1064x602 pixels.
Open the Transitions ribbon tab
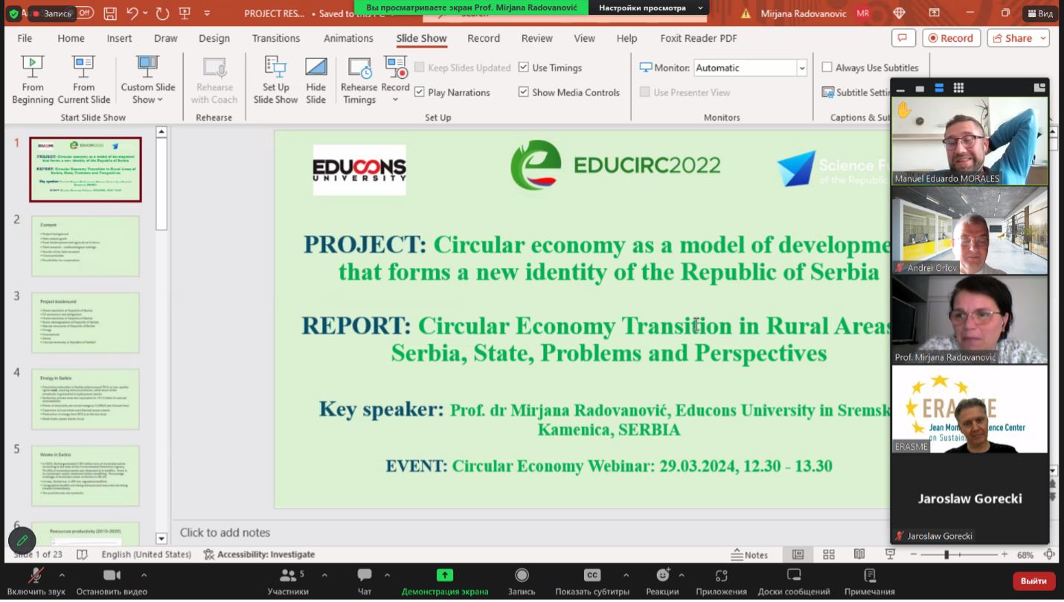(x=275, y=38)
